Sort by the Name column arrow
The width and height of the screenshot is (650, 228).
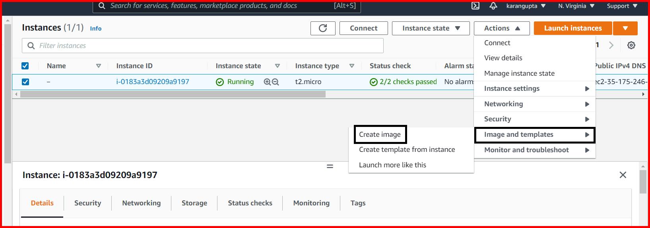click(x=99, y=66)
